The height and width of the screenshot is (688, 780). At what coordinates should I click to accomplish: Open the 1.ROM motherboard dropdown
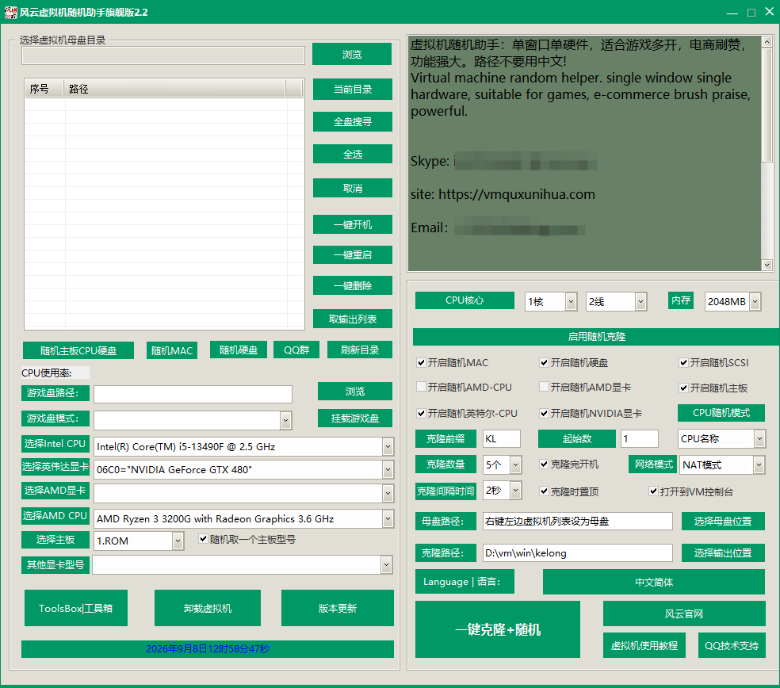click(178, 541)
